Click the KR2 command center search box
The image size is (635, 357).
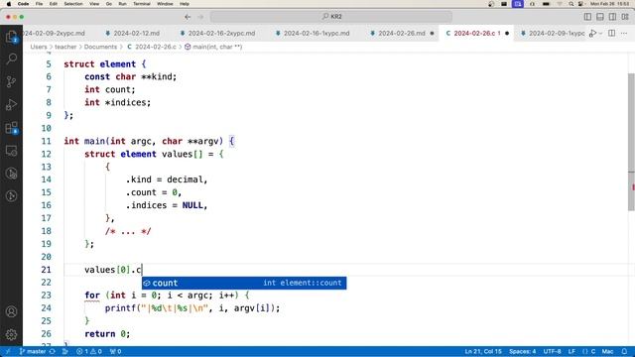[x=331, y=17]
